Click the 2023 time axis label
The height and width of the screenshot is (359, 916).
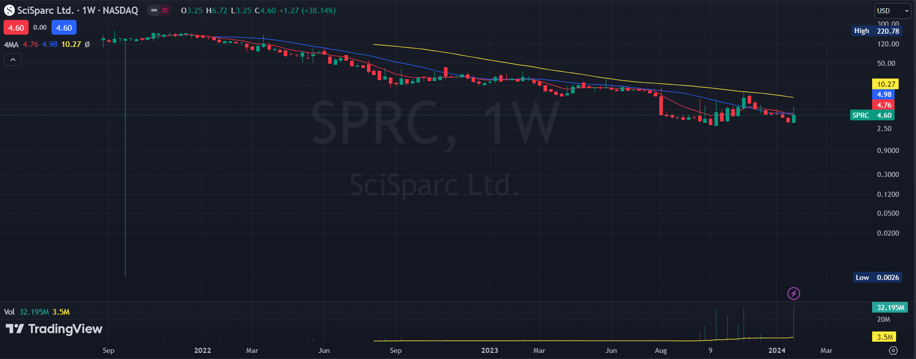point(489,350)
